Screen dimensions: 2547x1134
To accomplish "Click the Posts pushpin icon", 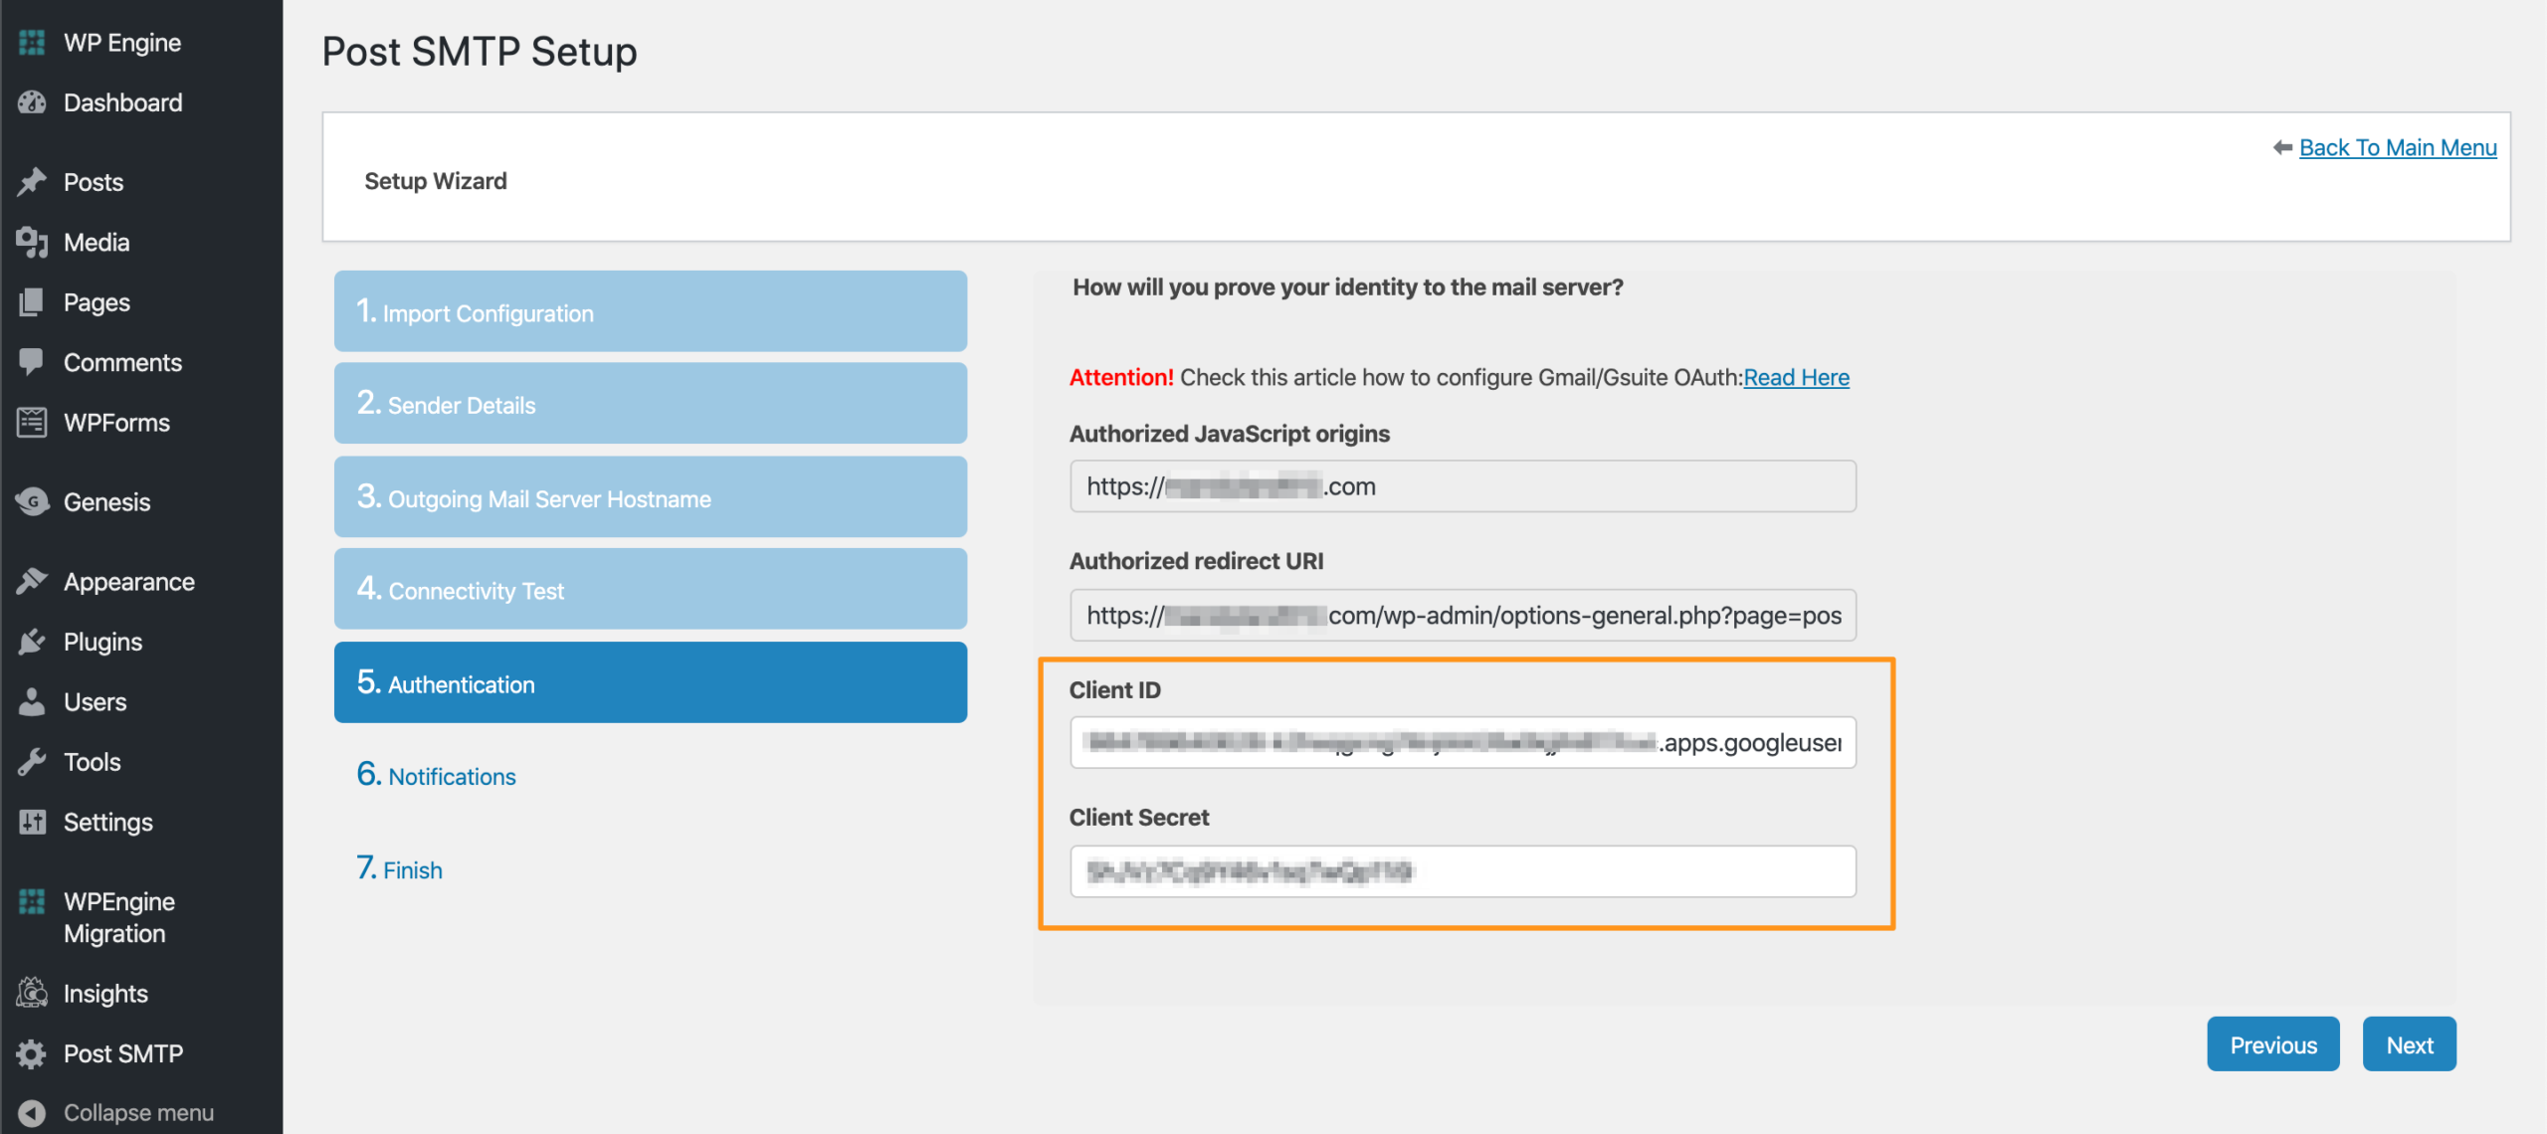I will [x=32, y=182].
